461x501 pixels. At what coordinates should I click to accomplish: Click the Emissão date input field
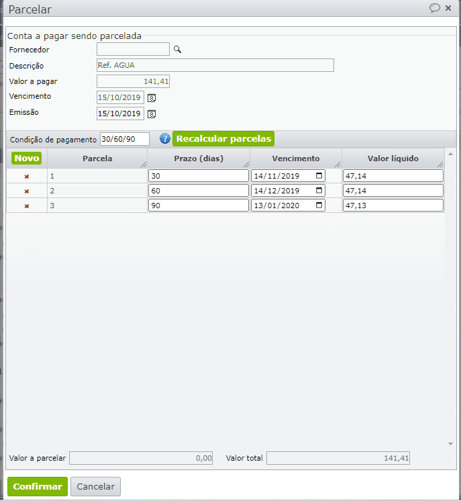coord(120,113)
